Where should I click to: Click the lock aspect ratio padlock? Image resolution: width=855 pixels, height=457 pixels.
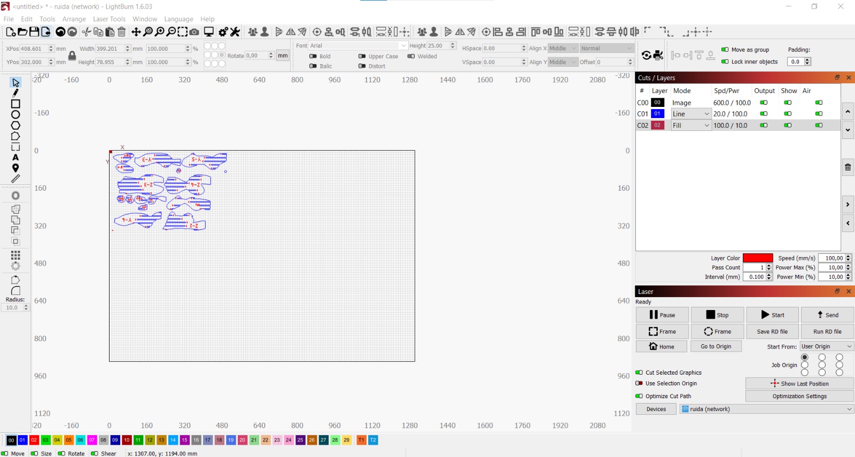[x=72, y=56]
